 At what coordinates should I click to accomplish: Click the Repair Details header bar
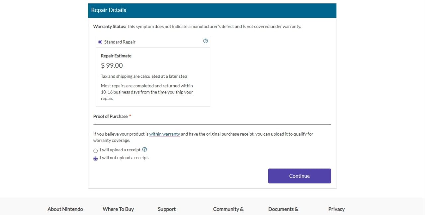tap(212, 10)
